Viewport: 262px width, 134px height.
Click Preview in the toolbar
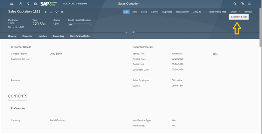coord(248,12)
